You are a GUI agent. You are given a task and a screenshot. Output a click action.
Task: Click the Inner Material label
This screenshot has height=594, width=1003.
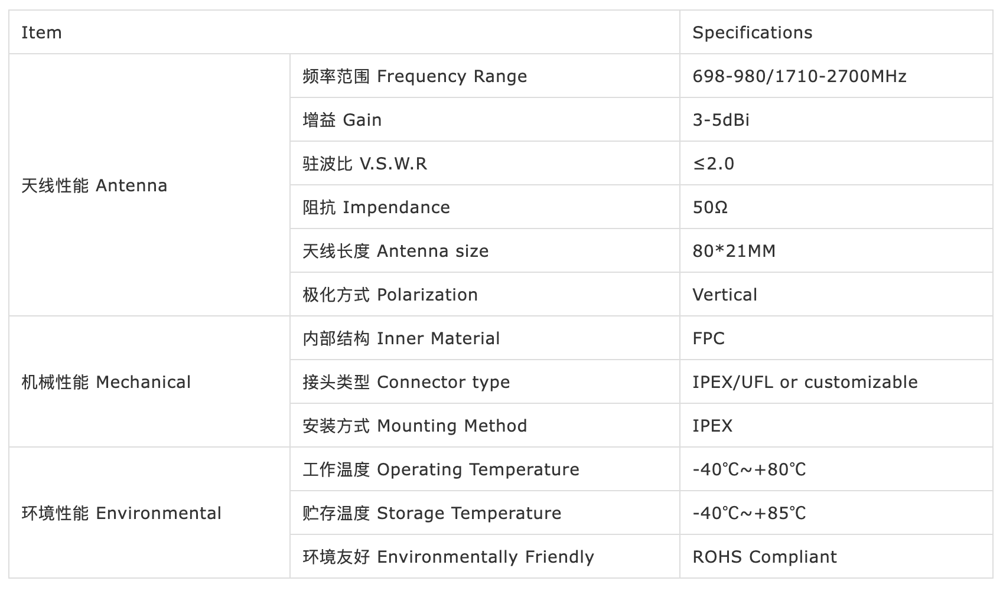pyautogui.click(x=401, y=338)
